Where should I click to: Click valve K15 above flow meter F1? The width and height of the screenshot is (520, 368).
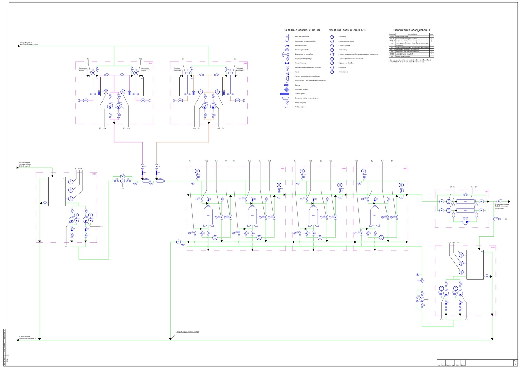[x=123, y=176]
